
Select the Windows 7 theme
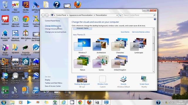(83, 46)
